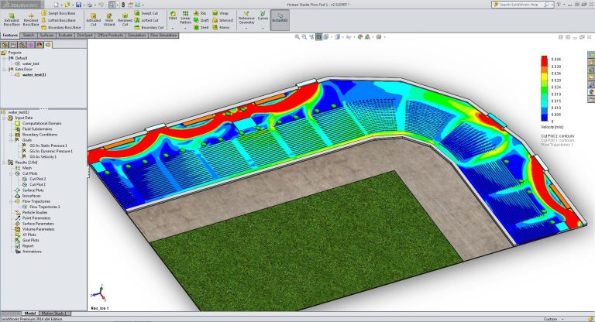The height and width of the screenshot is (322, 595).
Task: Click the Swept Cut button
Action: [146, 14]
